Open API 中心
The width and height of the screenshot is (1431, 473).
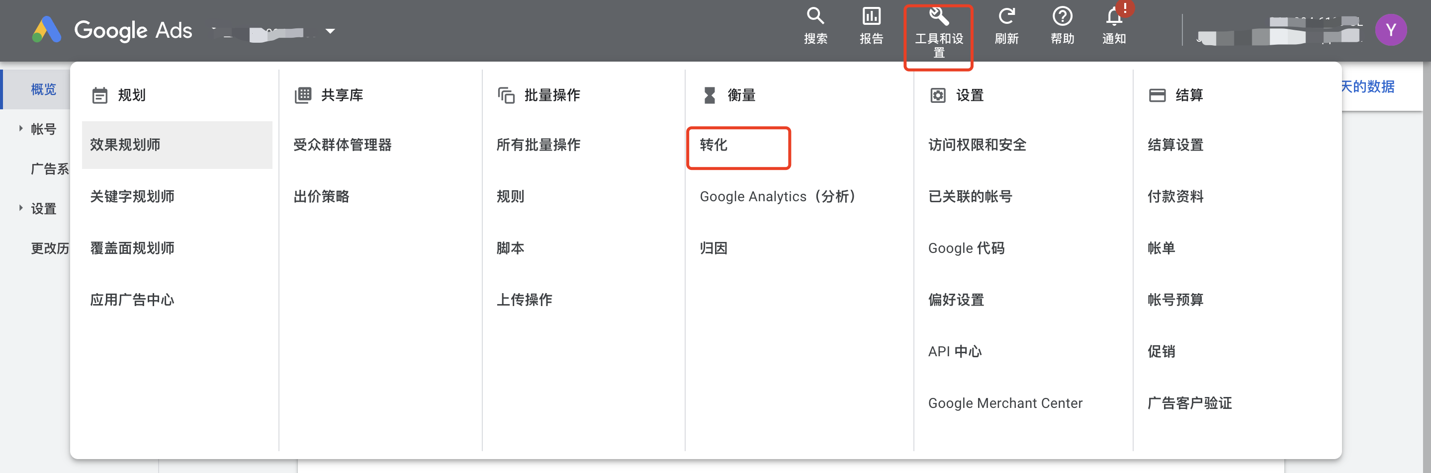955,351
